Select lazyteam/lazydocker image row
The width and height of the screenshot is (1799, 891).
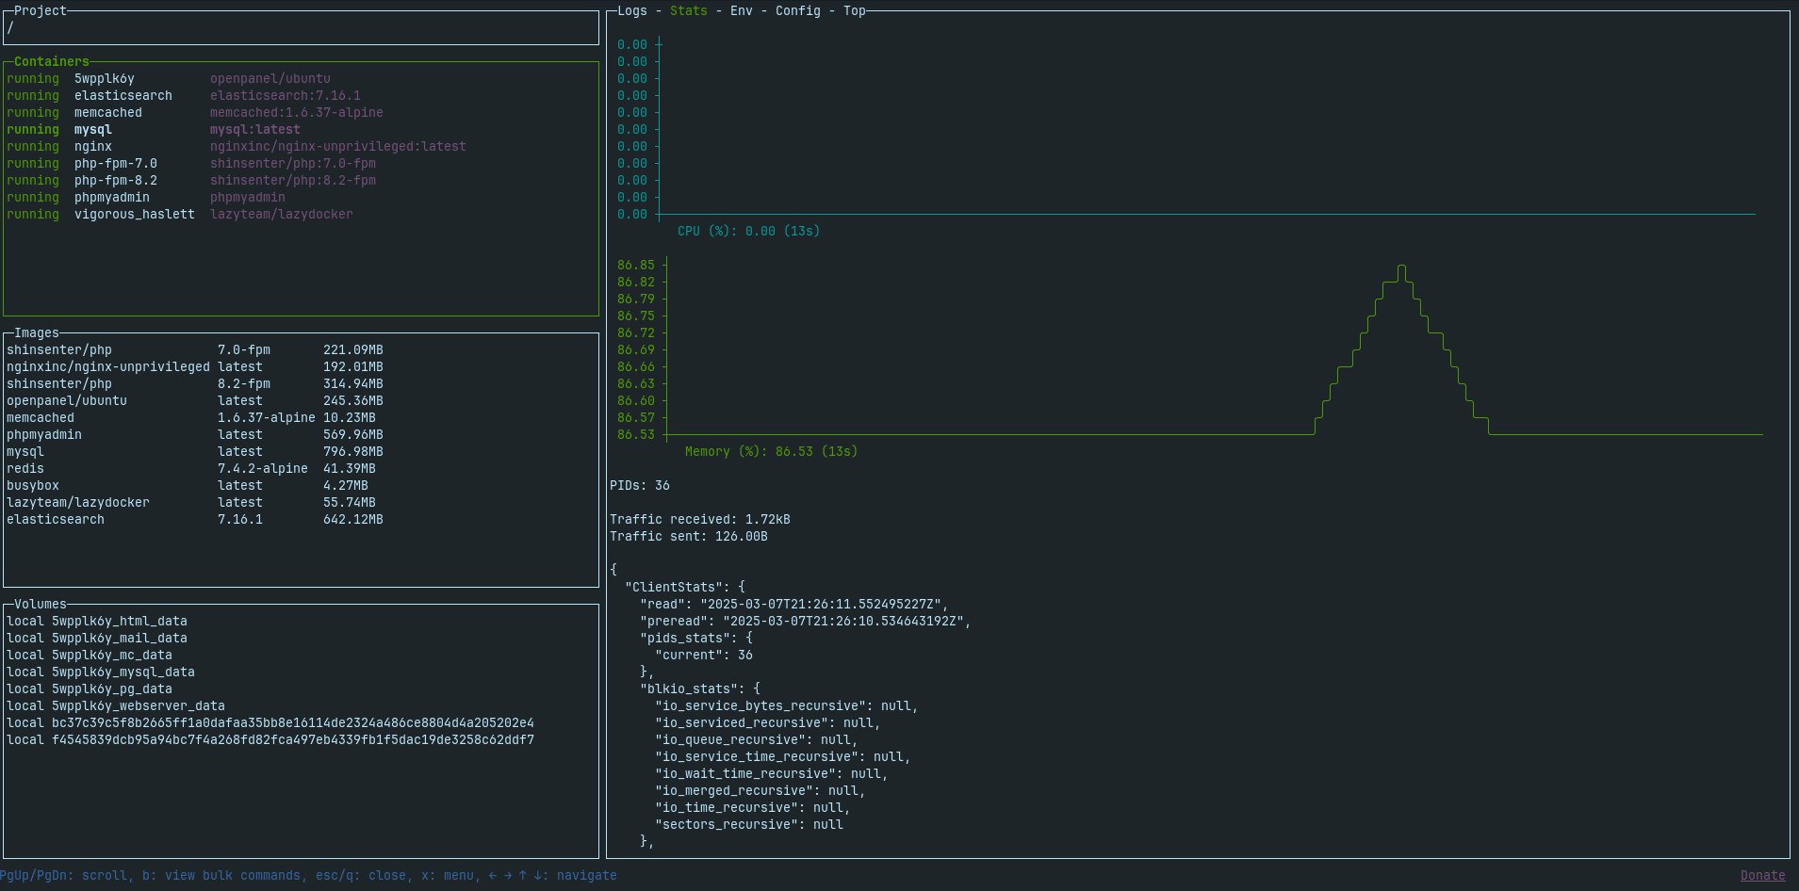click(301, 502)
